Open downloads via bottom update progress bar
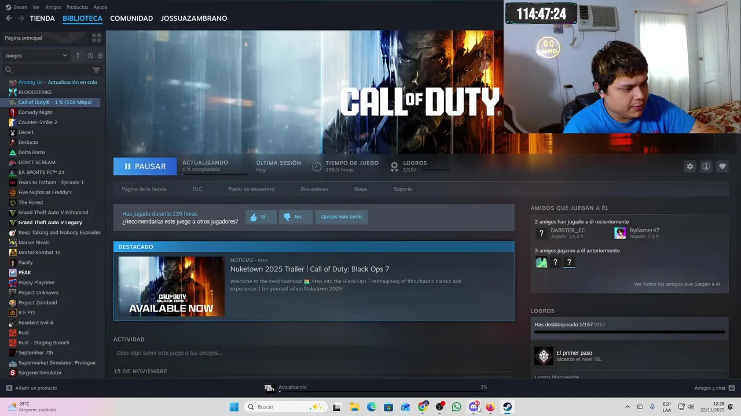 (x=382, y=391)
